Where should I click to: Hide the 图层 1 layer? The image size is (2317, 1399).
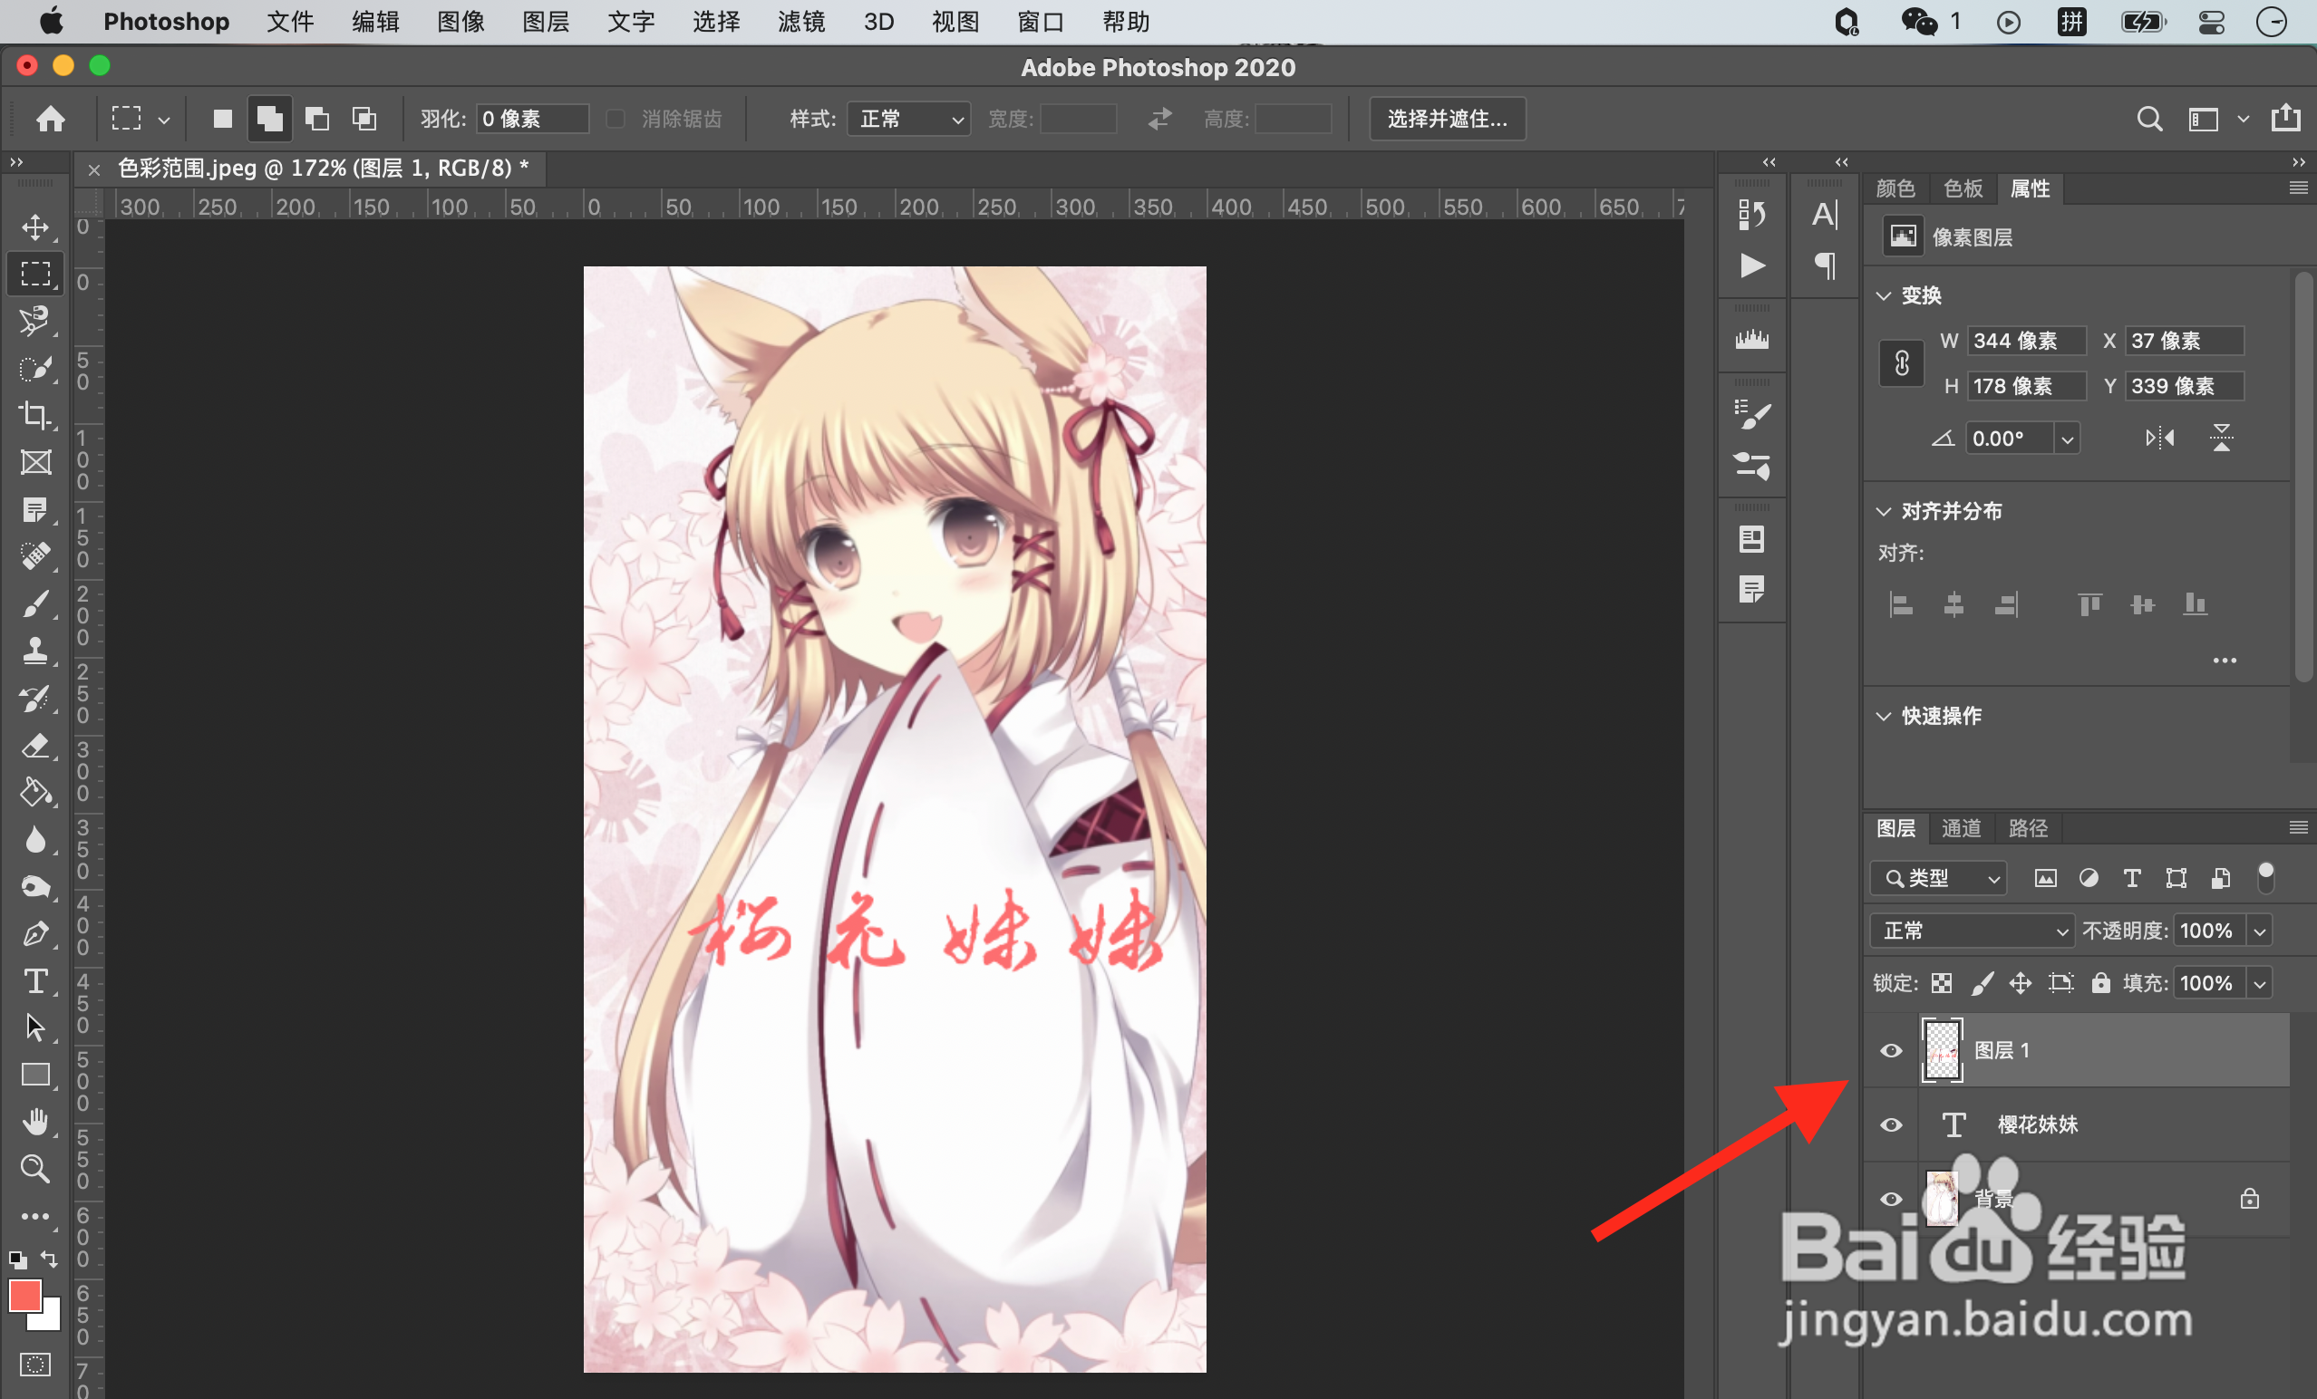[x=1891, y=1050]
